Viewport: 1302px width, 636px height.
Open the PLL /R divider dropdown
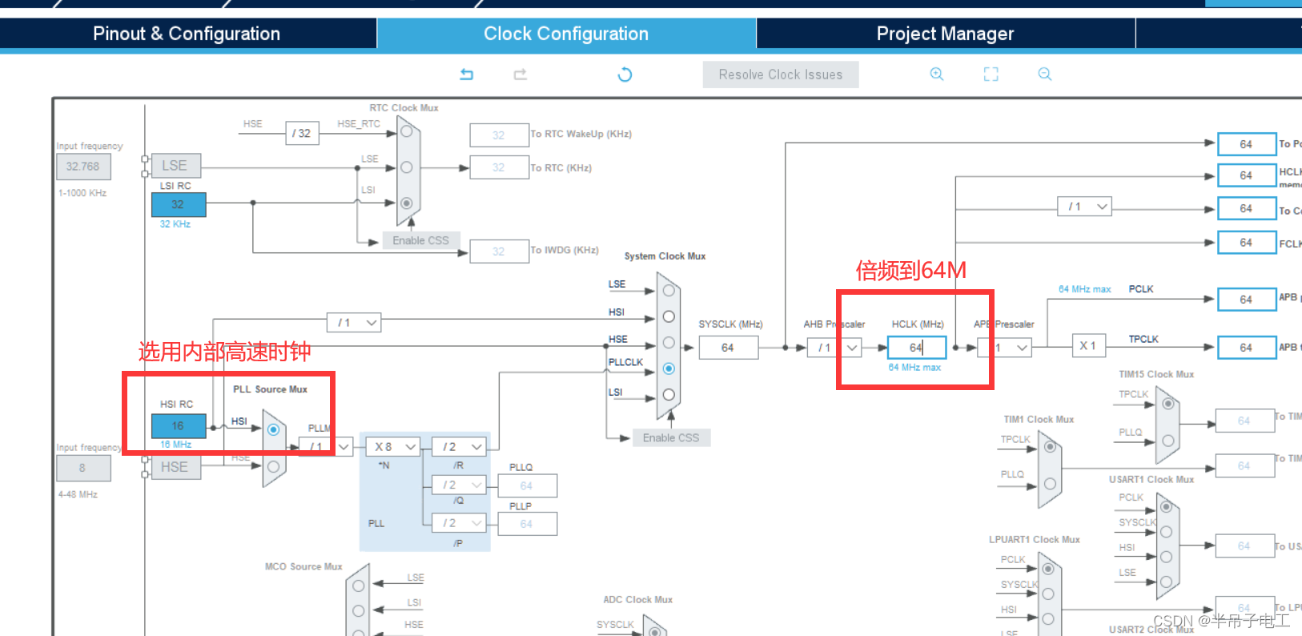click(459, 447)
